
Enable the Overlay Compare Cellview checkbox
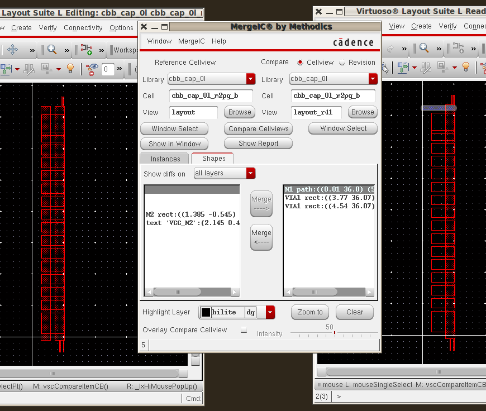pos(244,330)
